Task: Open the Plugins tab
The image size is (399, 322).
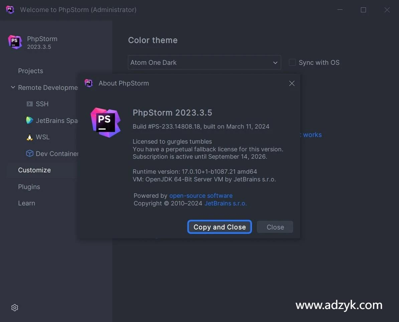Action: point(29,187)
